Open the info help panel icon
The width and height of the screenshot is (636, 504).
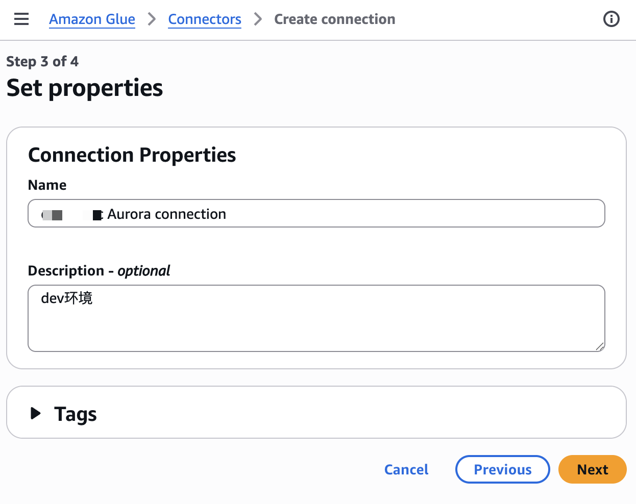611,19
